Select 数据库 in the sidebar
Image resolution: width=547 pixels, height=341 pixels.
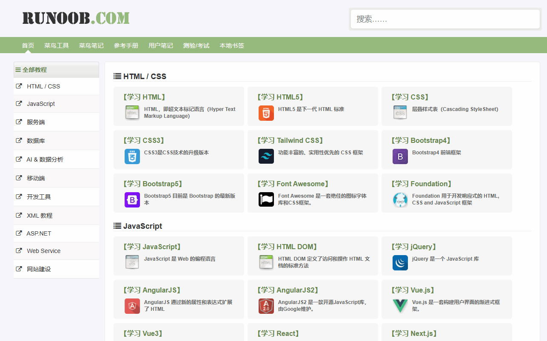(x=36, y=141)
